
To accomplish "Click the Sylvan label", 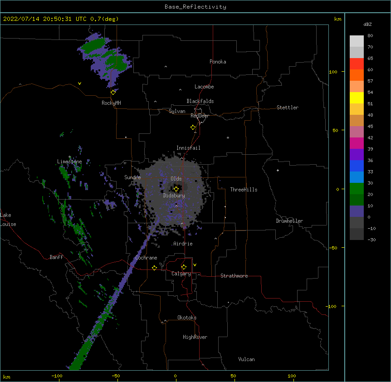I will 177,111.
